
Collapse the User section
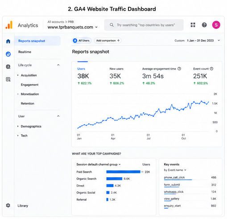[58, 116]
